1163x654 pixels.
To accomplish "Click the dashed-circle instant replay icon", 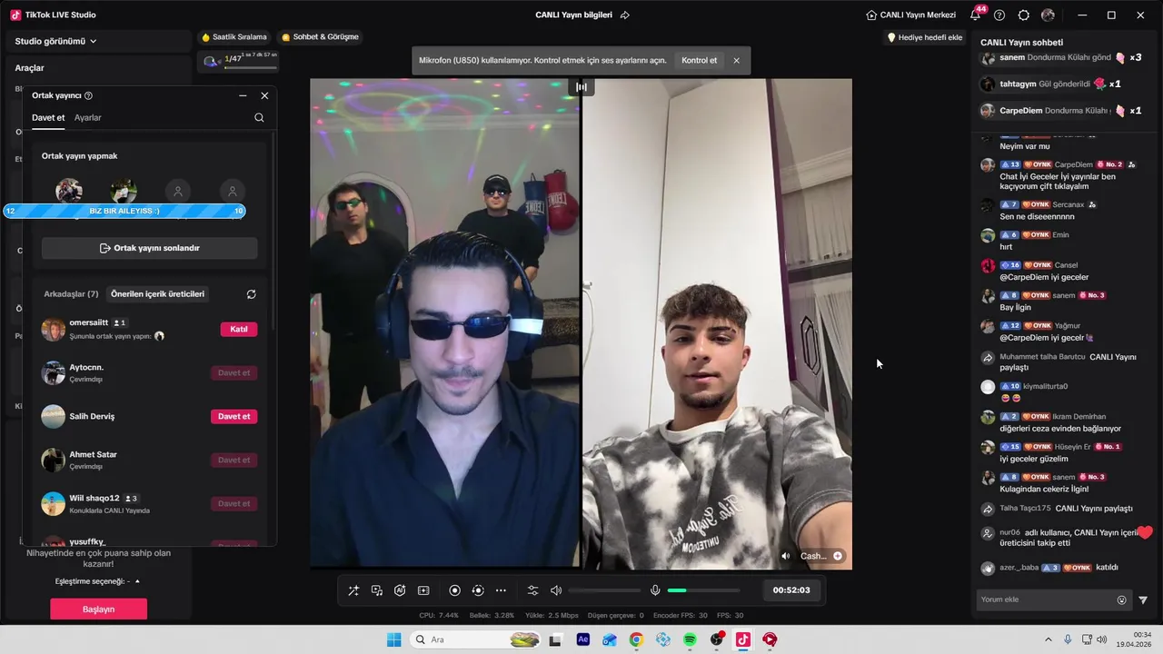I will 478,590.
